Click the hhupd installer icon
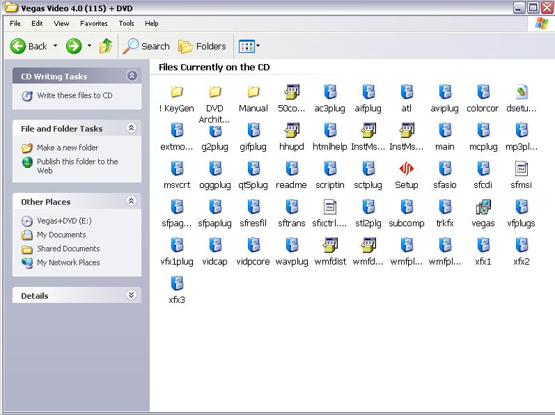 tap(292, 130)
